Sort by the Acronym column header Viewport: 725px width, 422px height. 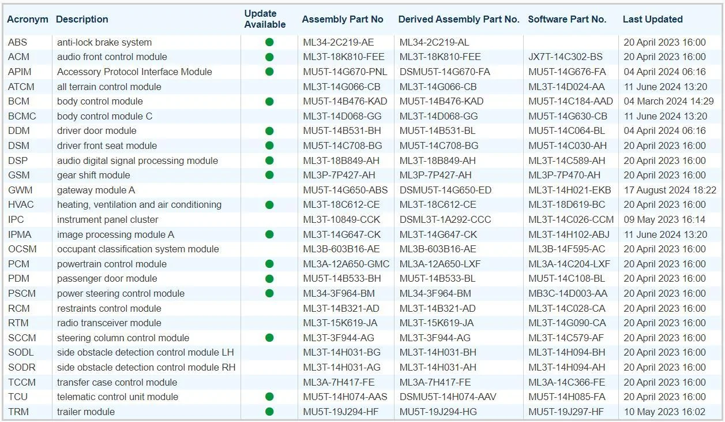click(x=28, y=20)
